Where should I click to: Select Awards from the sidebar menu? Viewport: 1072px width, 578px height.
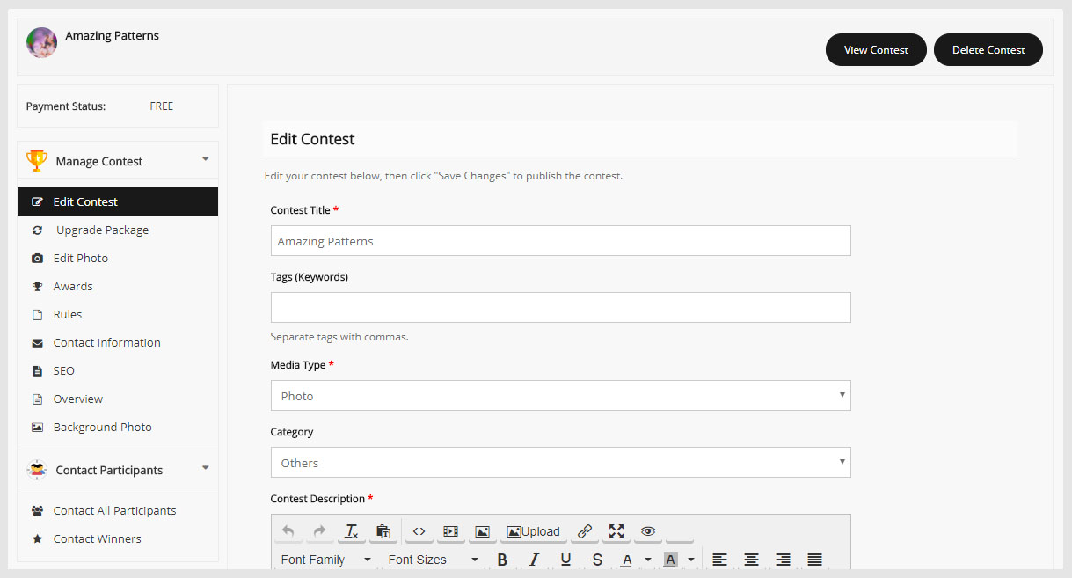72,286
